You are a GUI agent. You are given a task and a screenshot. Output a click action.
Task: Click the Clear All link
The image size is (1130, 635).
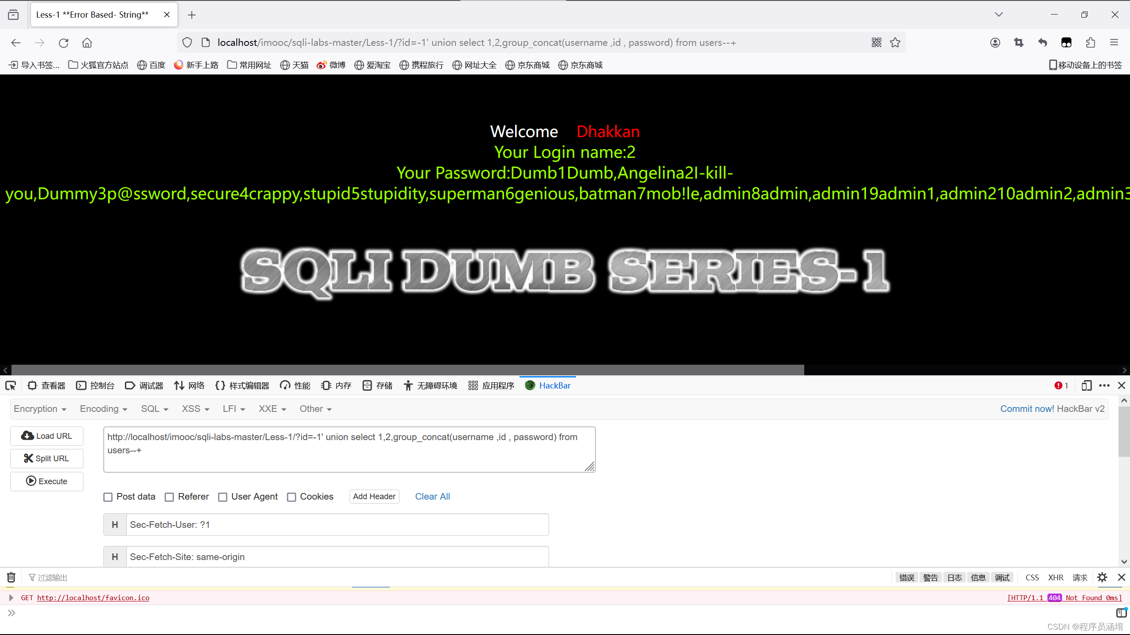click(x=432, y=497)
